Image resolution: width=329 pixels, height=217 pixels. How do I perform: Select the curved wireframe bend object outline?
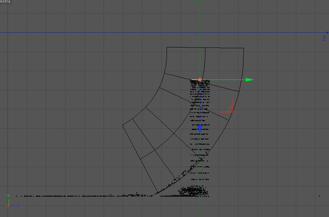183,120
